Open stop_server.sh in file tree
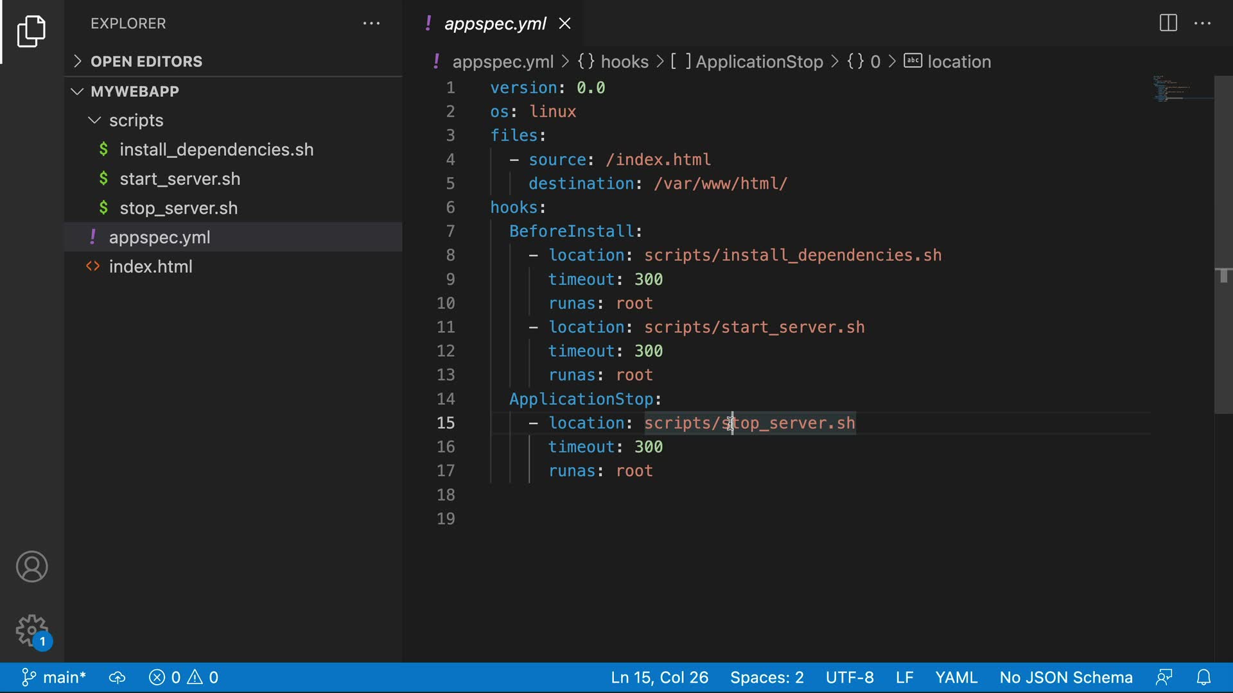1233x693 pixels. coord(178,208)
